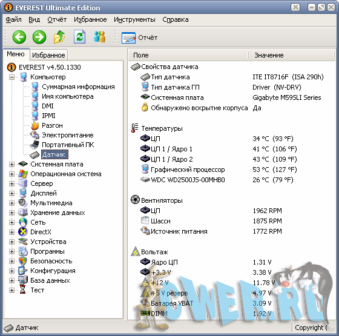This screenshot has height=336, width=339.
Task: Click the Компьютер computer icon
Action: [x=23, y=77]
